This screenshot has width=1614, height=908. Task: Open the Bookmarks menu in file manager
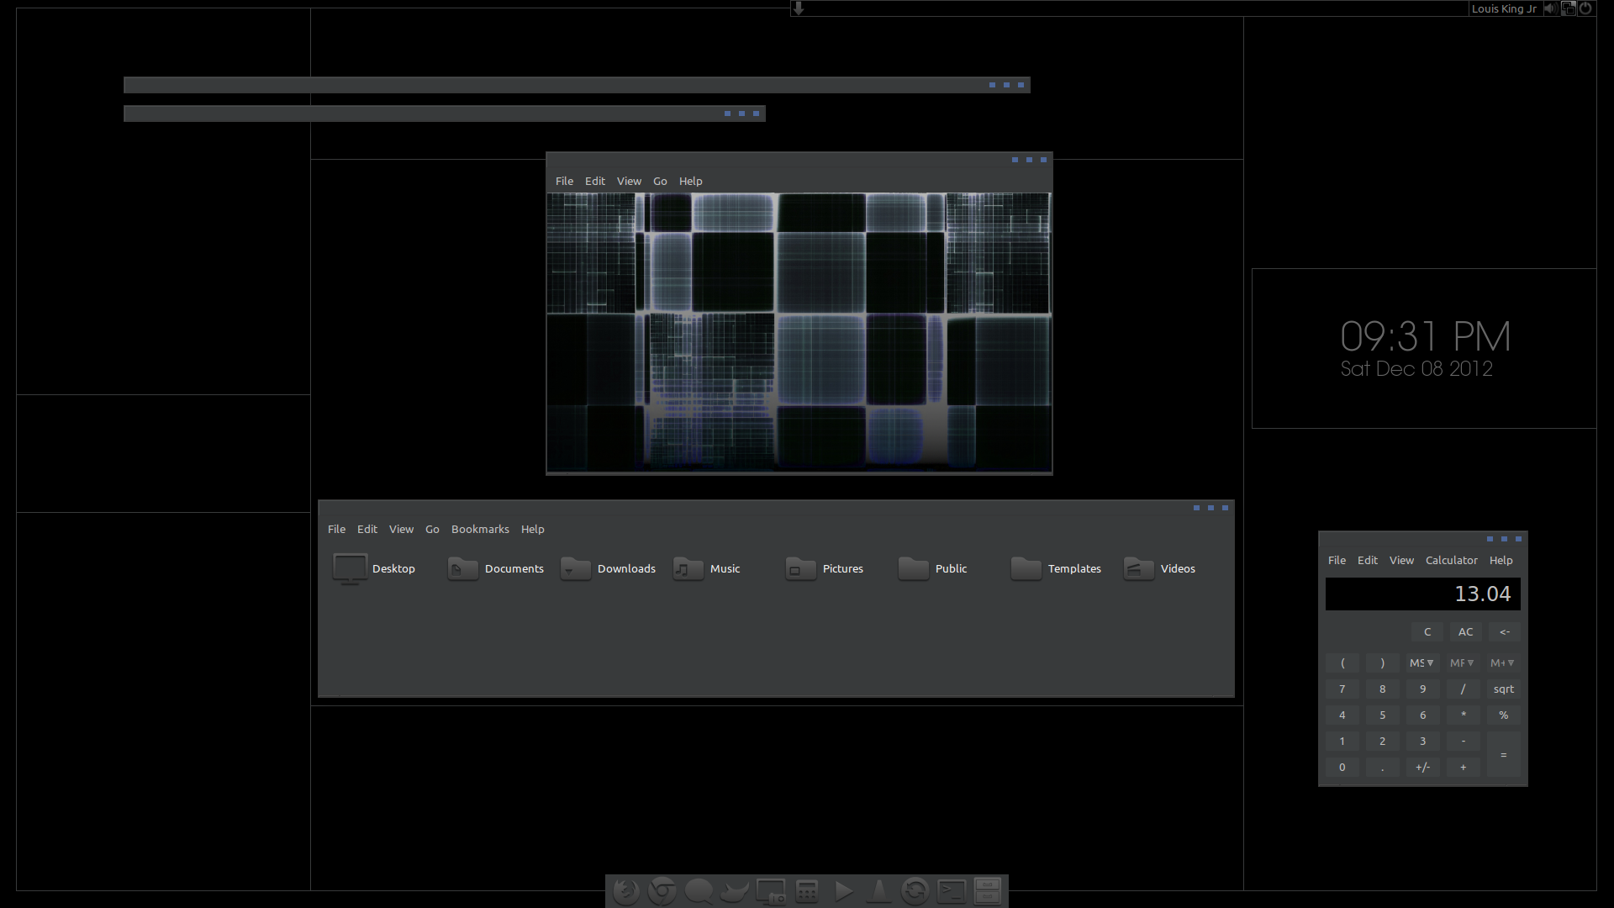(480, 529)
